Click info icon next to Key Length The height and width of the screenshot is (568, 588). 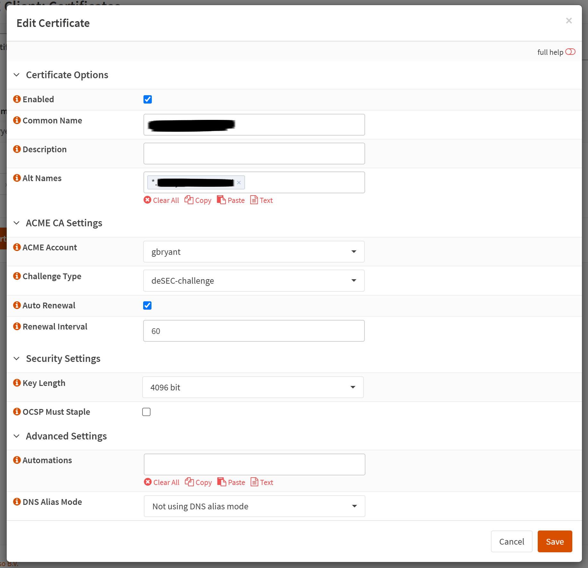(17, 383)
